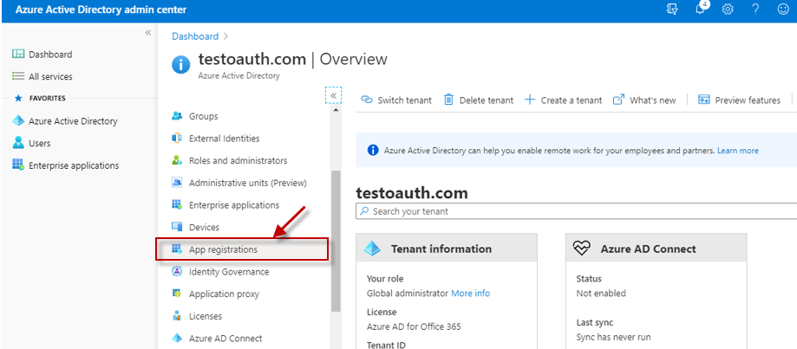Click the Groups icon in resource menu

(177, 116)
